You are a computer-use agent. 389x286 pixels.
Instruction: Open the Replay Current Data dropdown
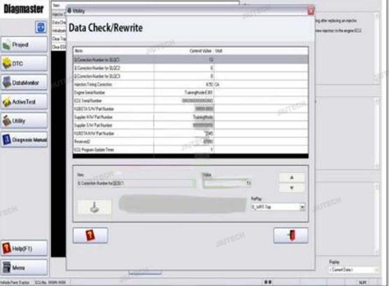[x=375, y=270]
